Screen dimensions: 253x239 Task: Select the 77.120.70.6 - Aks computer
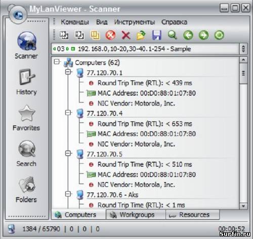coord(112,195)
